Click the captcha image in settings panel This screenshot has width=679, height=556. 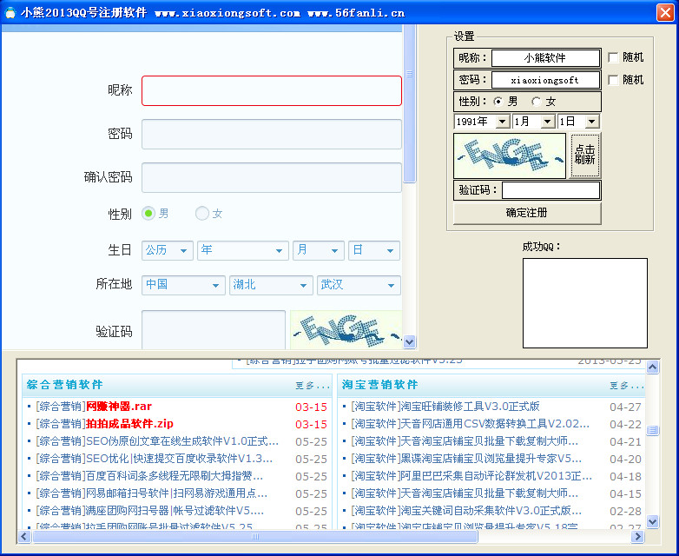click(x=509, y=156)
